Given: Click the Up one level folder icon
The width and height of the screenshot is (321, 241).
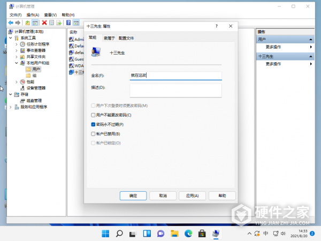Looking at the screenshot, I should point(27,22).
